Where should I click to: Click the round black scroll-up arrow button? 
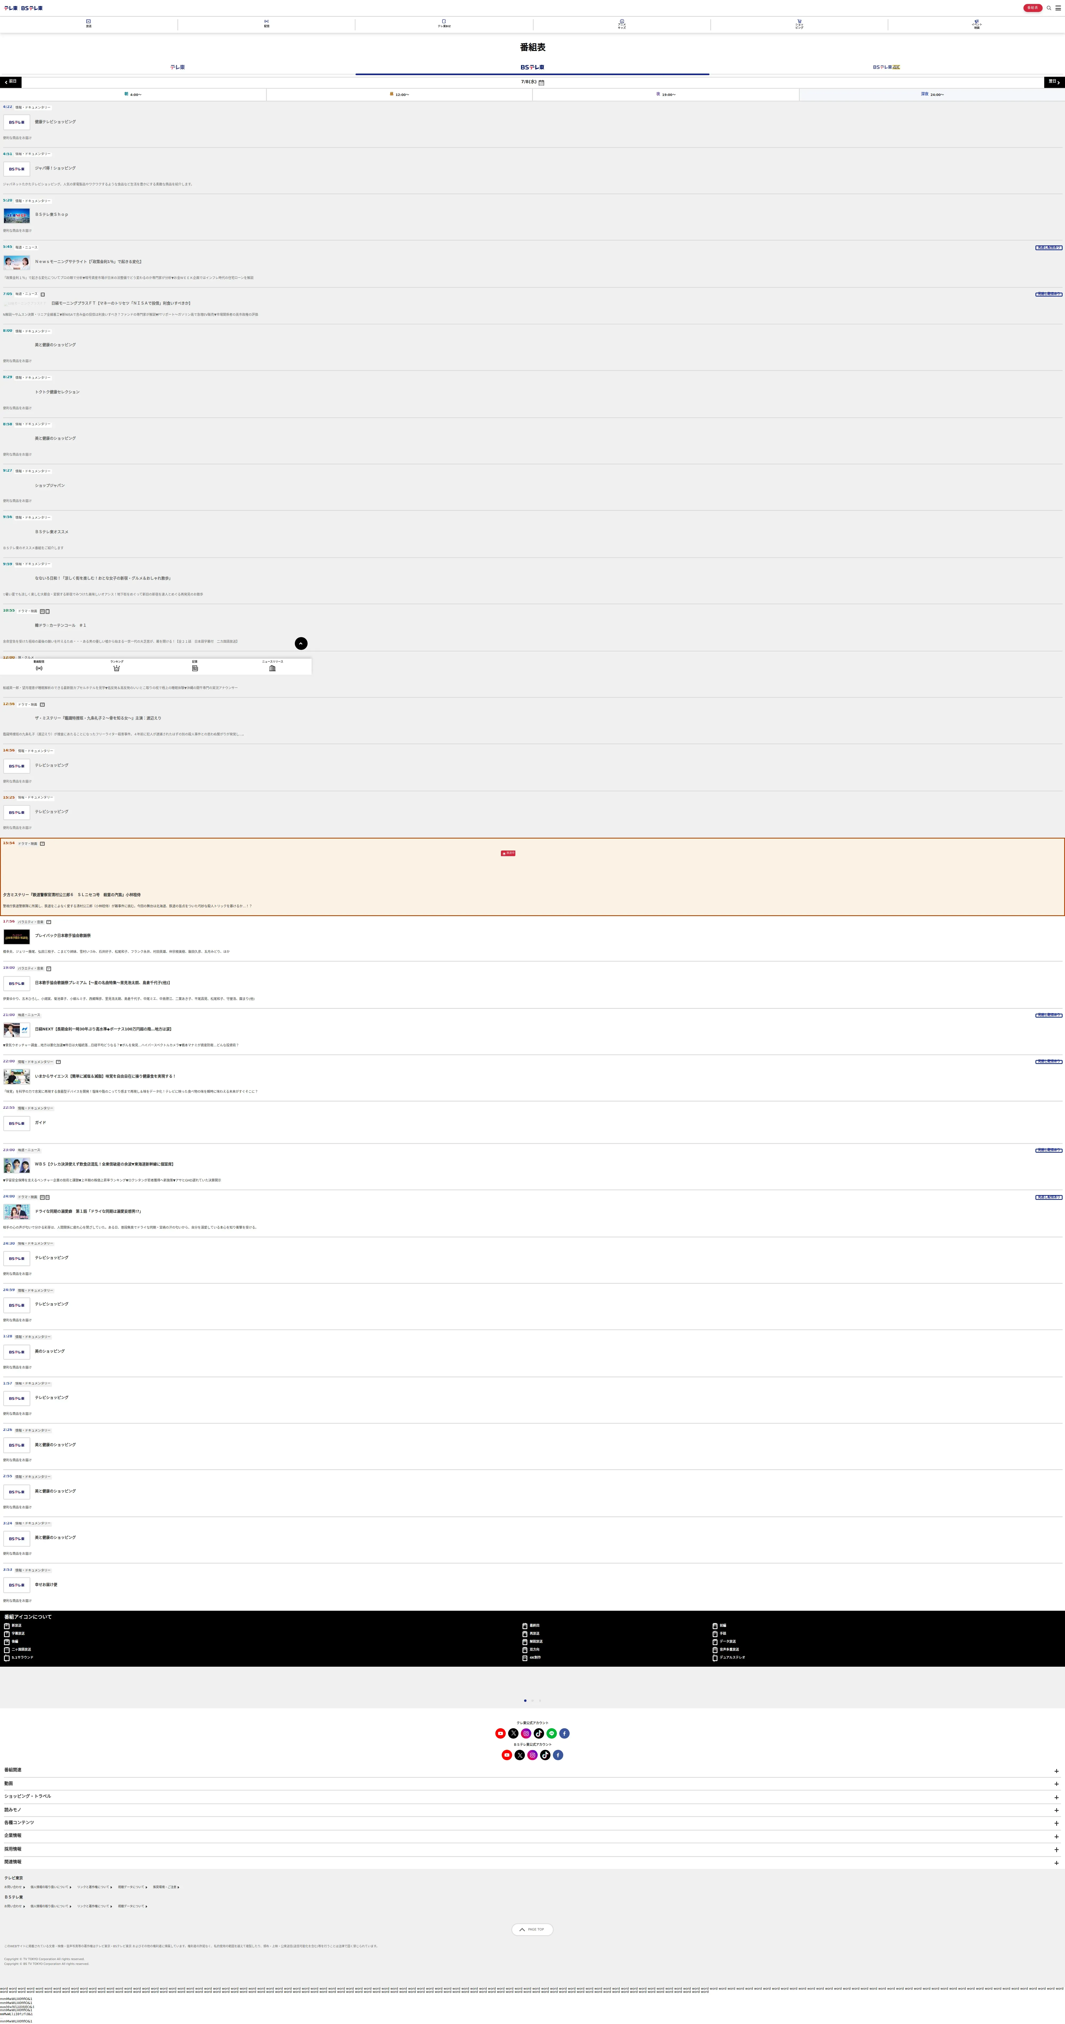pos(301,643)
